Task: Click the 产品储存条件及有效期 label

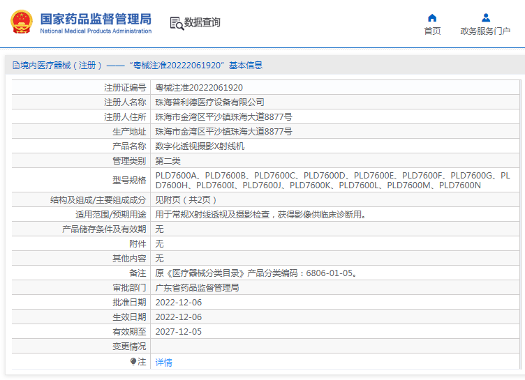Action: (104, 229)
